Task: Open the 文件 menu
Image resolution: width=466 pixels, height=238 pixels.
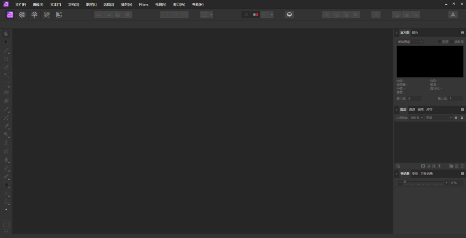Action: pos(20,4)
